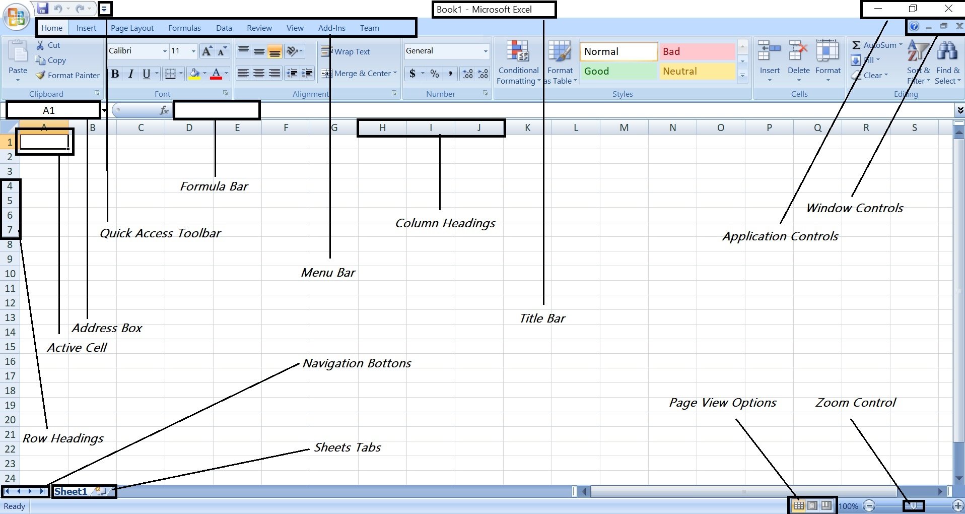This screenshot has width=965, height=514.
Task: Open the Calibri font name dropdown
Action: (x=165, y=51)
